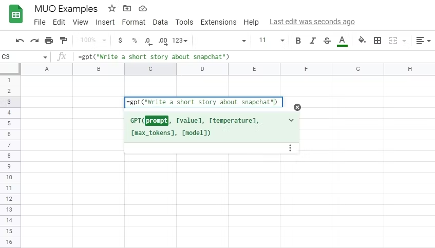435x248 pixels.
Task: Click the print icon
Action: [x=49, y=41]
